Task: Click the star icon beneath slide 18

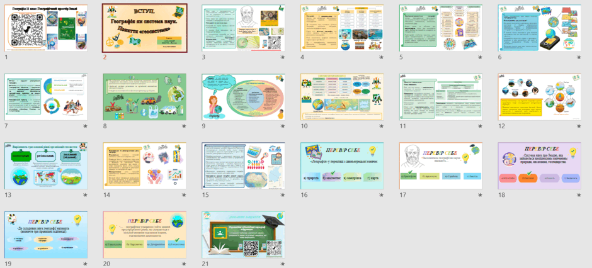Action: coord(579,195)
